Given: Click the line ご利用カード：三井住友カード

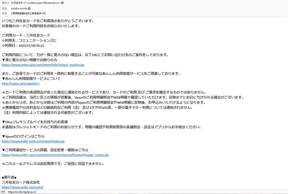Looking at the screenshot, I should (26, 35).
